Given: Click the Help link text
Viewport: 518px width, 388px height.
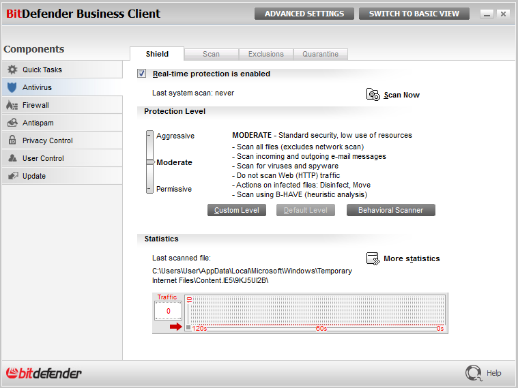Looking at the screenshot, I should (493, 373).
